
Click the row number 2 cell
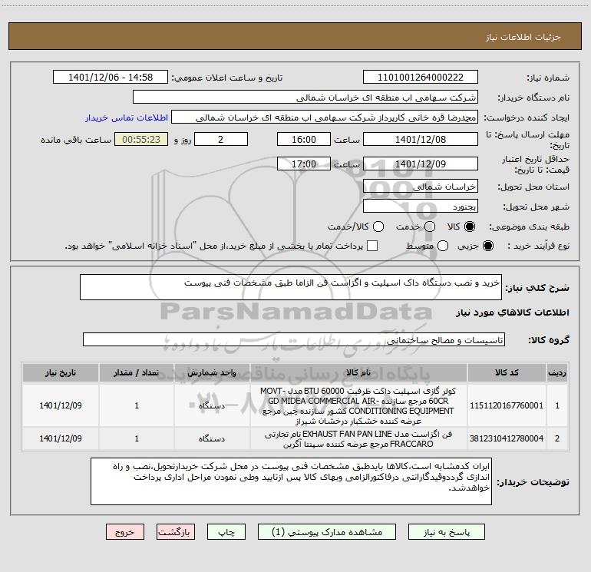point(557,438)
